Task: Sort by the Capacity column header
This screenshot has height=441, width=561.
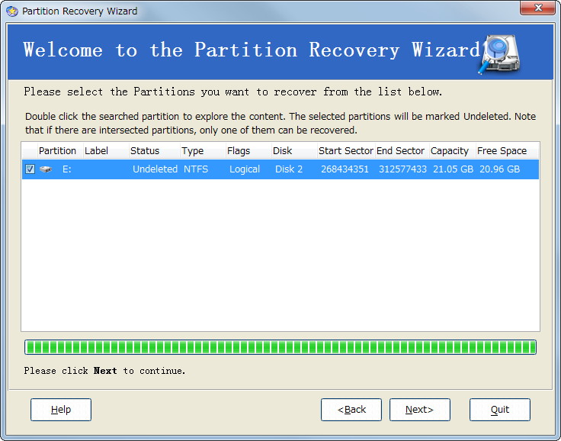Action: pyautogui.click(x=453, y=151)
